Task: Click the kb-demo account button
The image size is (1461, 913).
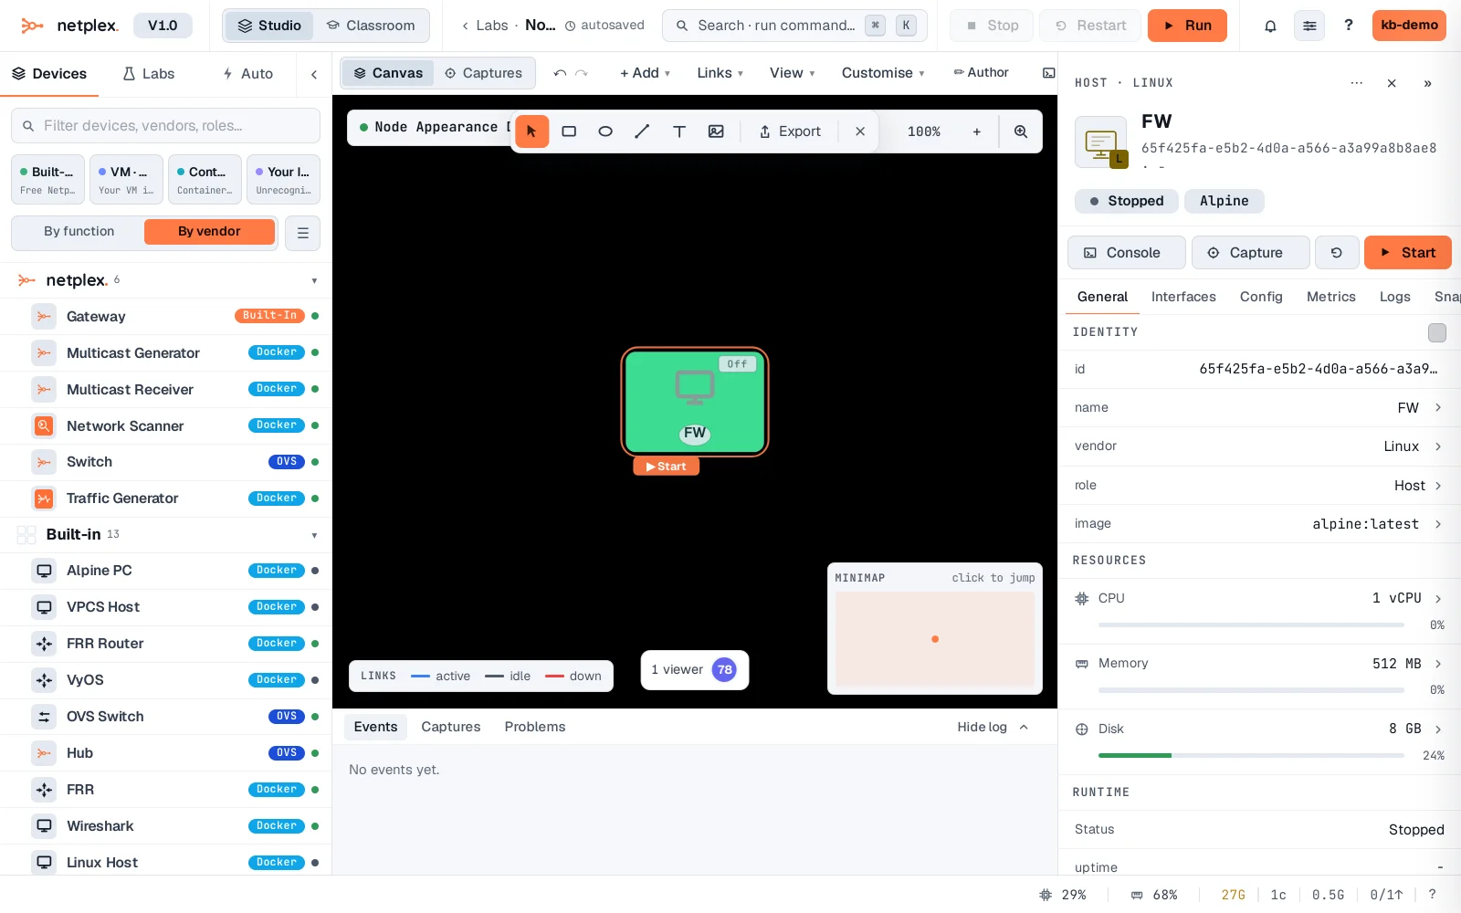Action: pos(1409,26)
